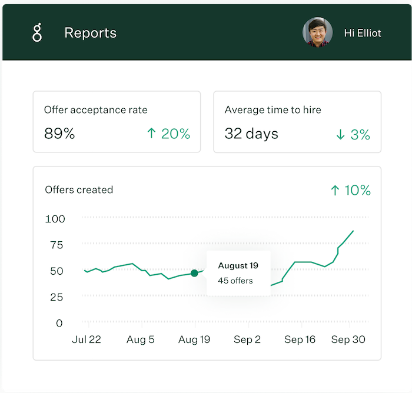Open the Average time to hire card
Screen dimensions: 412x393
(x=297, y=122)
